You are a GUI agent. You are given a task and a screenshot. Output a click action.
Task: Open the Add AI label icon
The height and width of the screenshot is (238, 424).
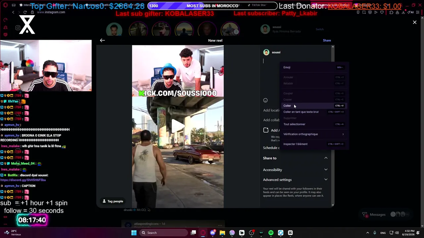click(266, 130)
